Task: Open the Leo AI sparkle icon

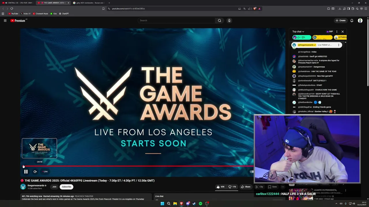Action: [357, 9]
